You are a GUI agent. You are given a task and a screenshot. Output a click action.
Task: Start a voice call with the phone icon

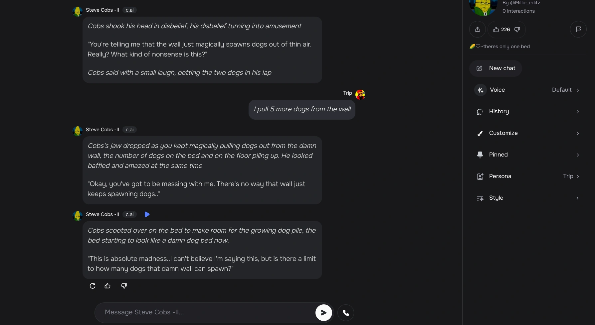[x=346, y=313]
